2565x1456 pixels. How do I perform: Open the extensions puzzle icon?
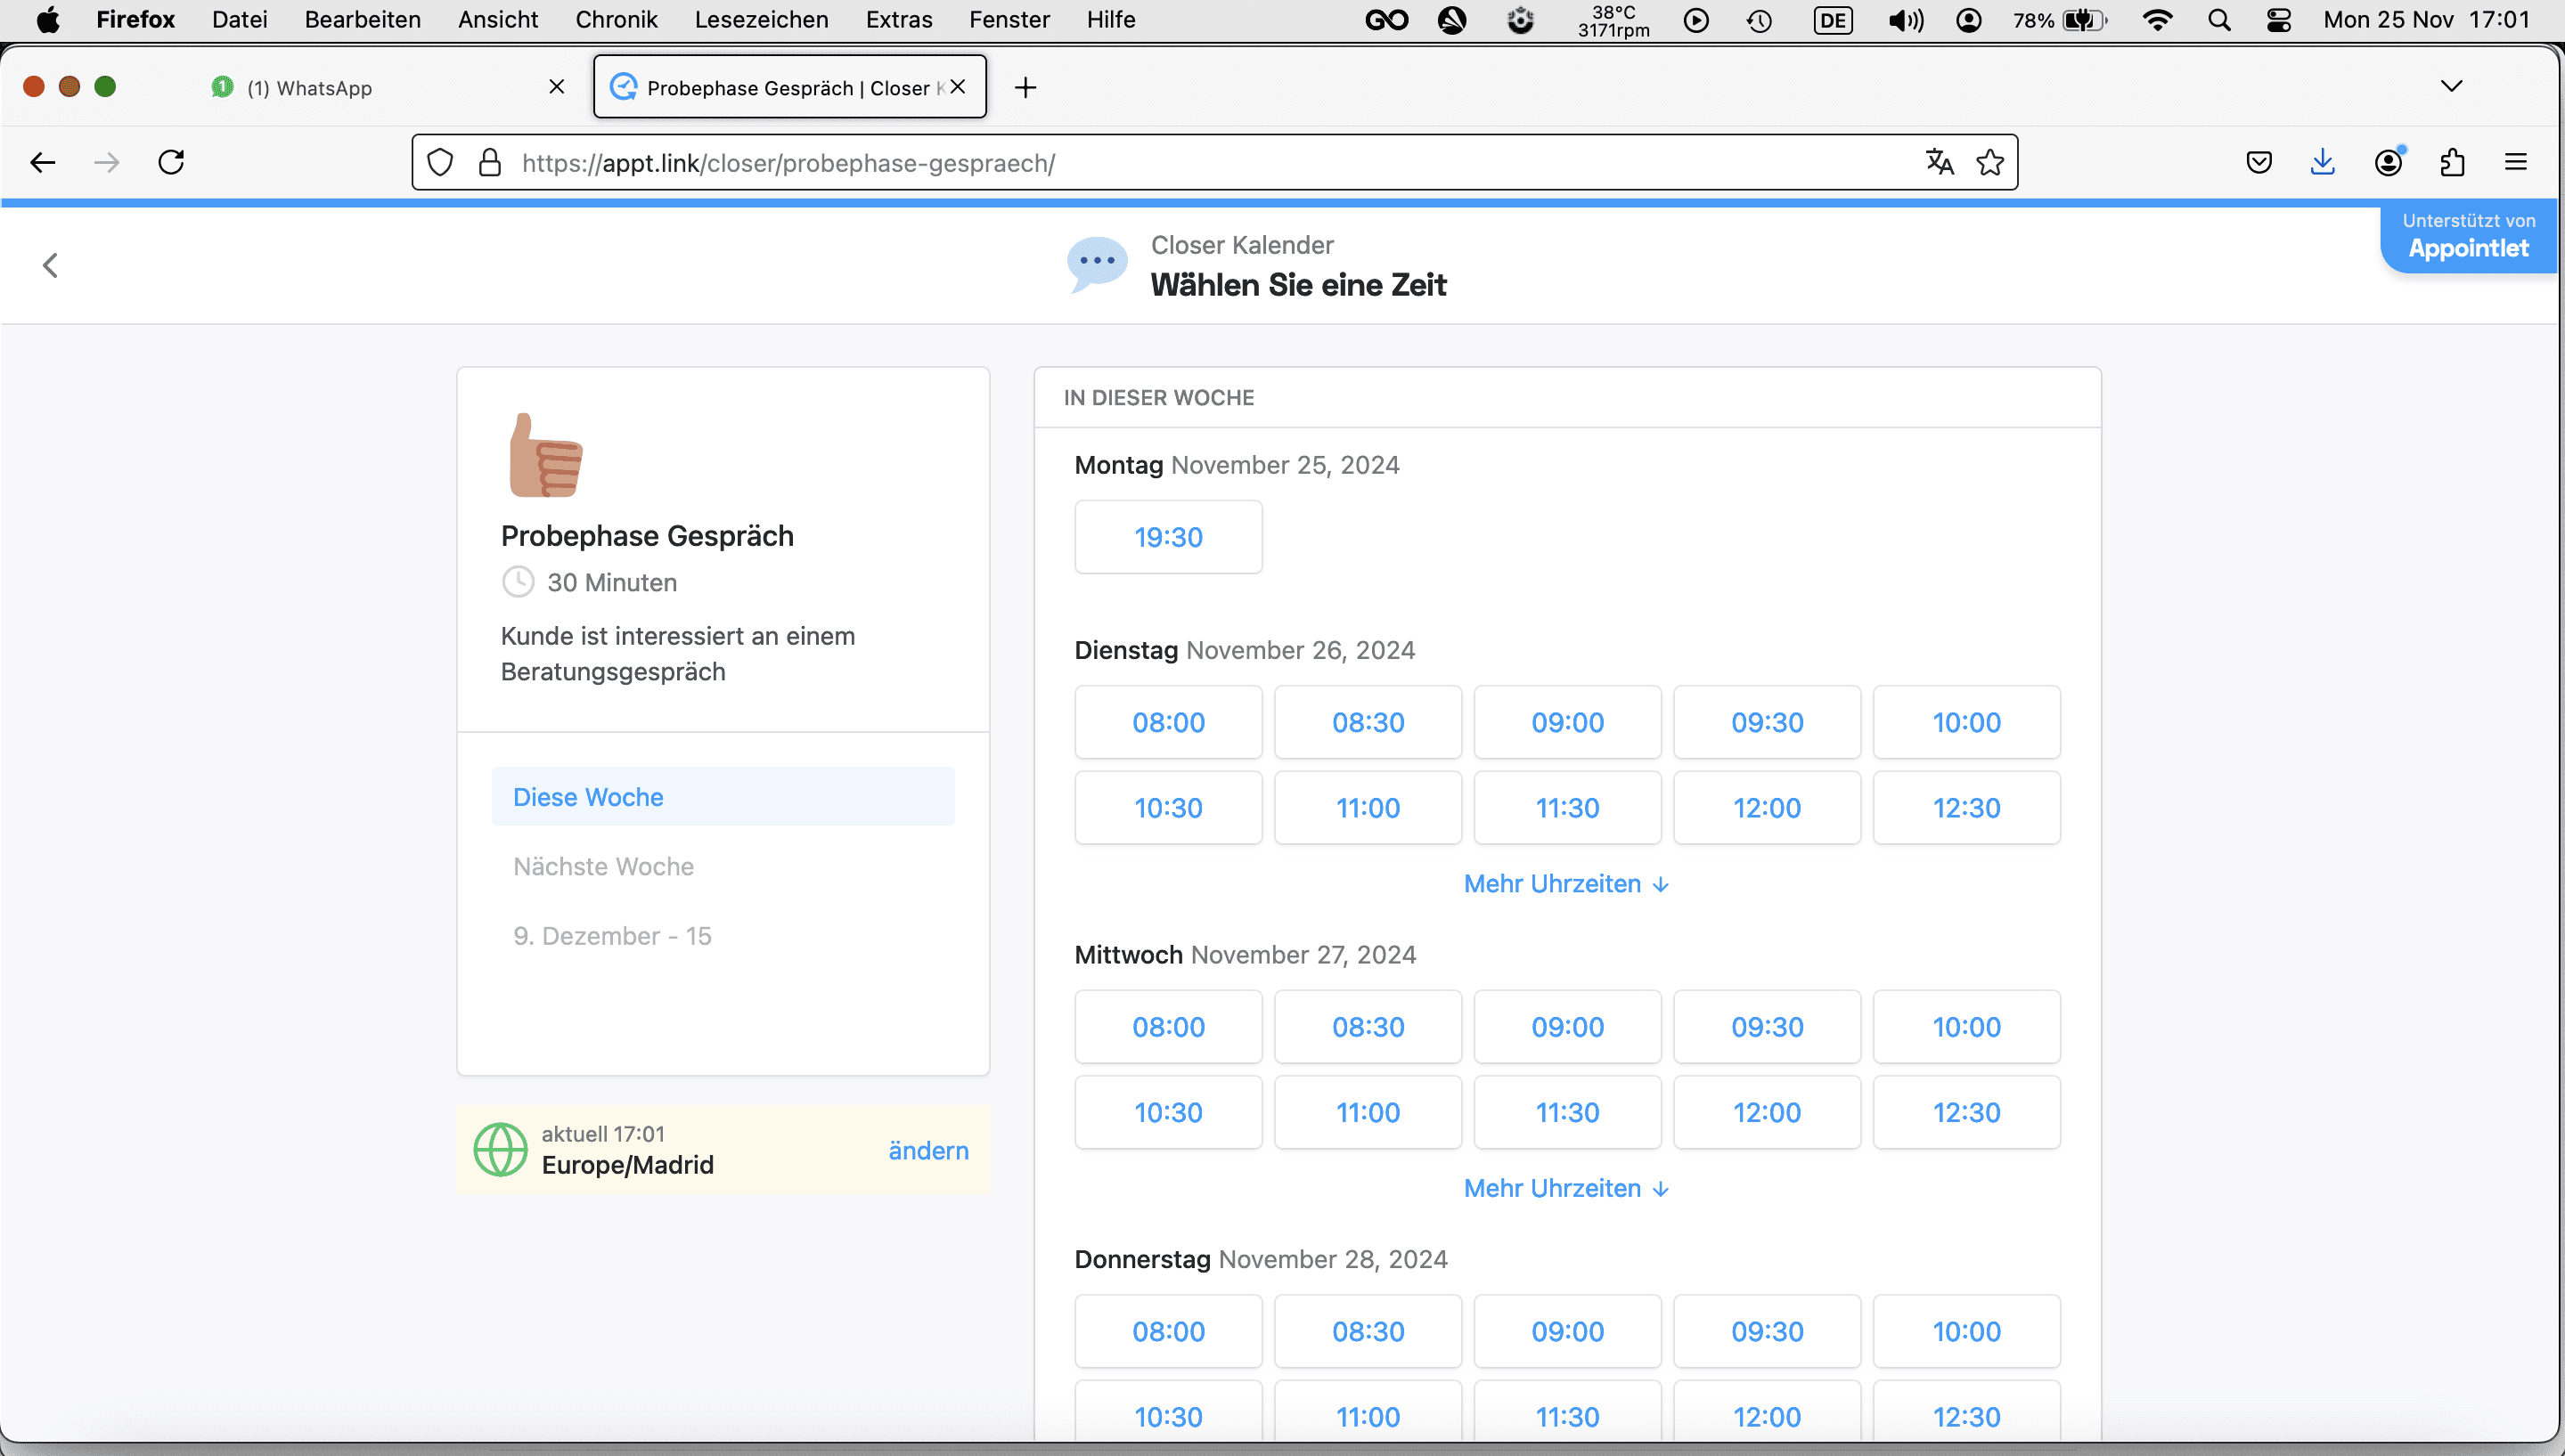(x=2452, y=162)
